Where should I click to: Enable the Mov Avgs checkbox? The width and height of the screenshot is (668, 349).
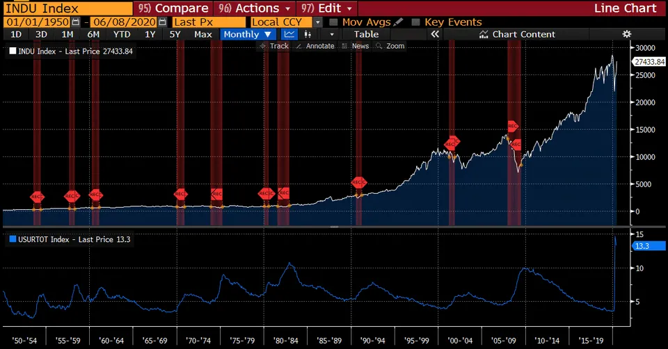333,22
